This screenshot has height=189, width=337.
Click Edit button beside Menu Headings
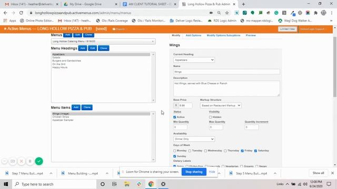coord(93,48)
